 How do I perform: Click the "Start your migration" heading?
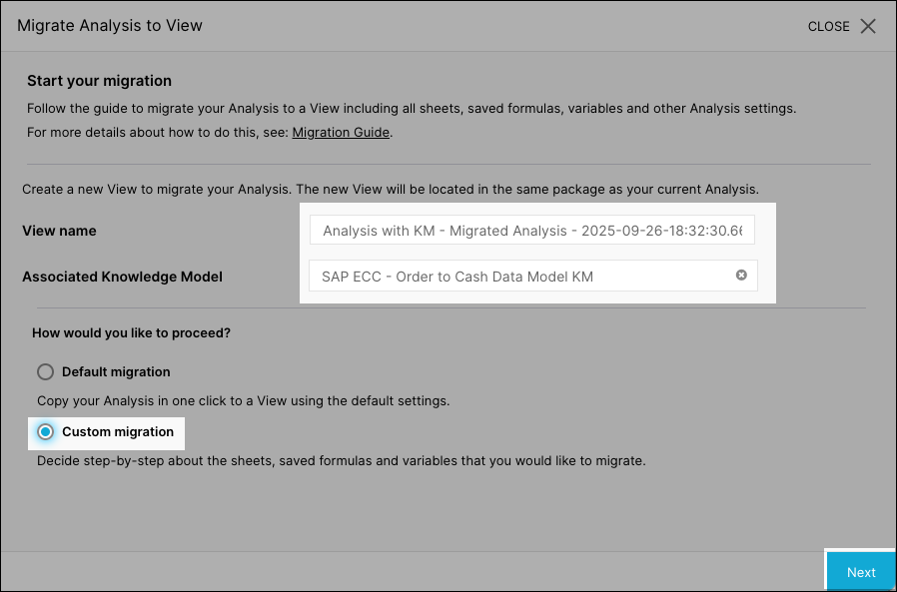(x=99, y=81)
